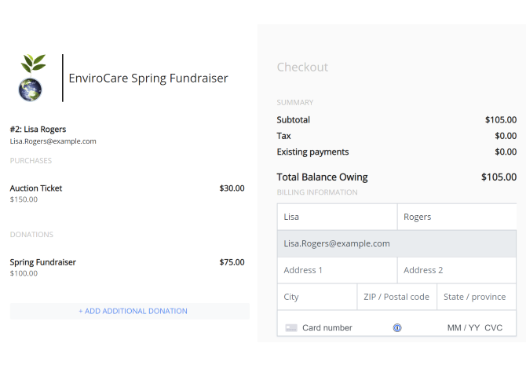Click the Address 1 input field
Image resolution: width=526 pixels, height=369 pixels.
pos(337,270)
